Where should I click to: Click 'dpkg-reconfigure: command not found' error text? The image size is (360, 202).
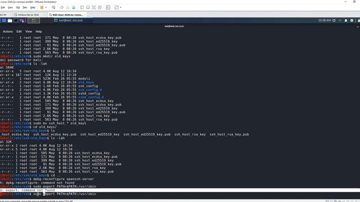click(x=40, y=183)
